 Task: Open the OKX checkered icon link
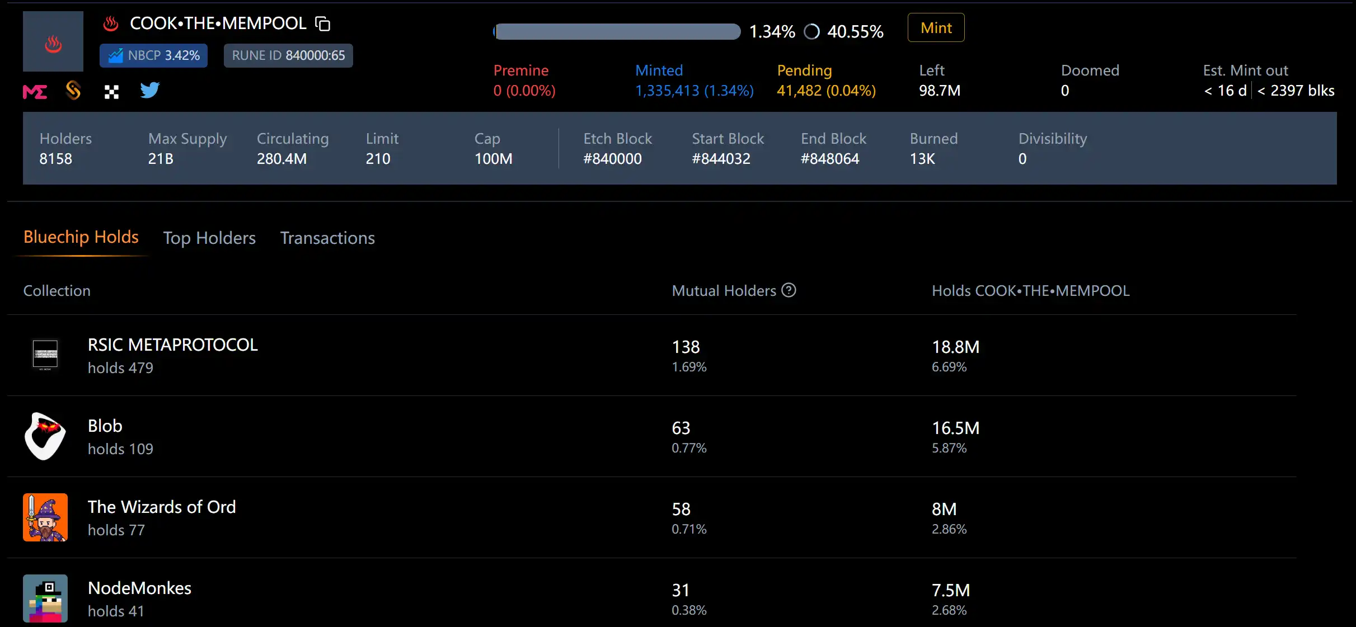coord(112,92)
